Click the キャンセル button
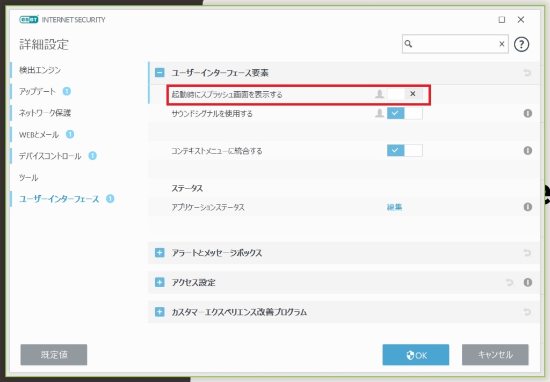Screen dimensions: 550x382 [x=495, y=355]
